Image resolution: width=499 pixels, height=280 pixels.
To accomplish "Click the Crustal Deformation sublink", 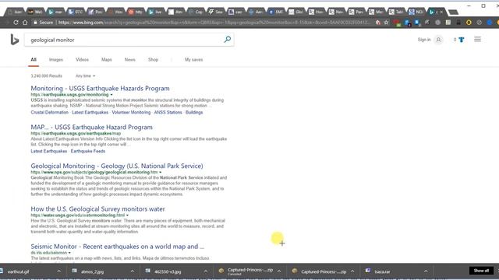I will pos(50,112).
